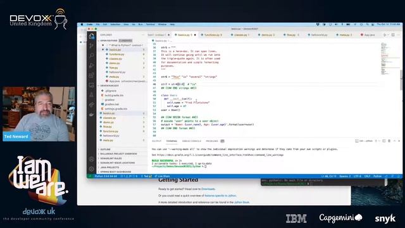Open the Testing flask view

point(91,95)
